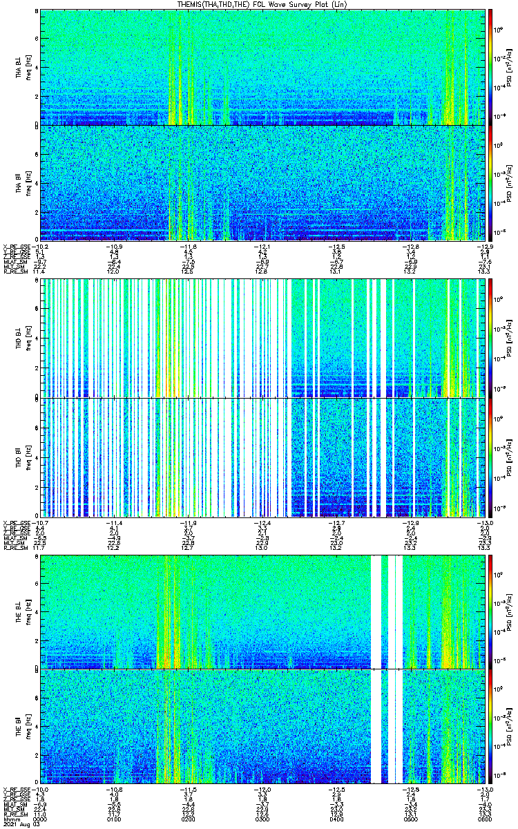Click the THA B-parallel freq [Hz] axis label
Screen dimensions: 518x829
[x=28, y=182]
